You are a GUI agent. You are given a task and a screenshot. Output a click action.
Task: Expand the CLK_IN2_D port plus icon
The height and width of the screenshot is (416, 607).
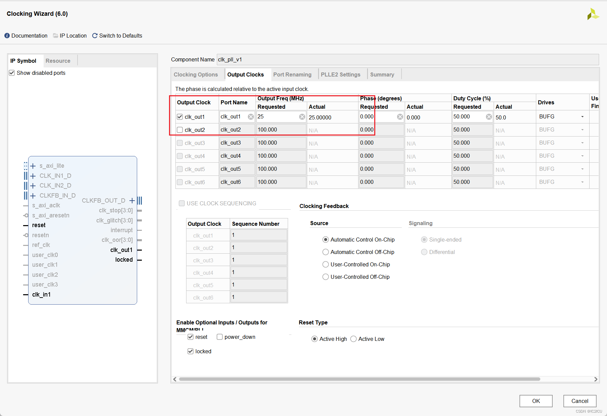(33, 186)
